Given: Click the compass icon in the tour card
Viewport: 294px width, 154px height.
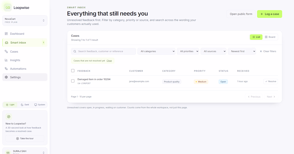Looking at the screenshot, I should pyautogui.click(x=9, y=117).
